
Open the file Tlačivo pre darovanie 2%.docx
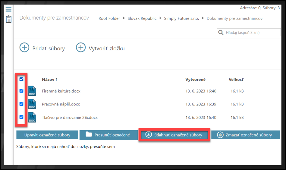coord(70,117)
